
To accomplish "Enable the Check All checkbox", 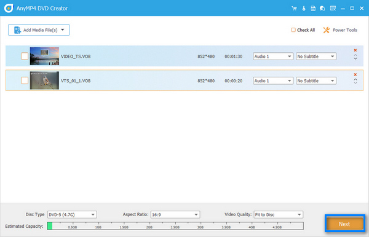I will click(293, 30).
